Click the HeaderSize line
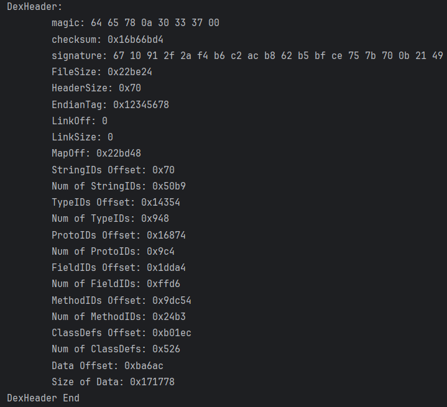Screen dimensions: 447x407 pos(96,88)
